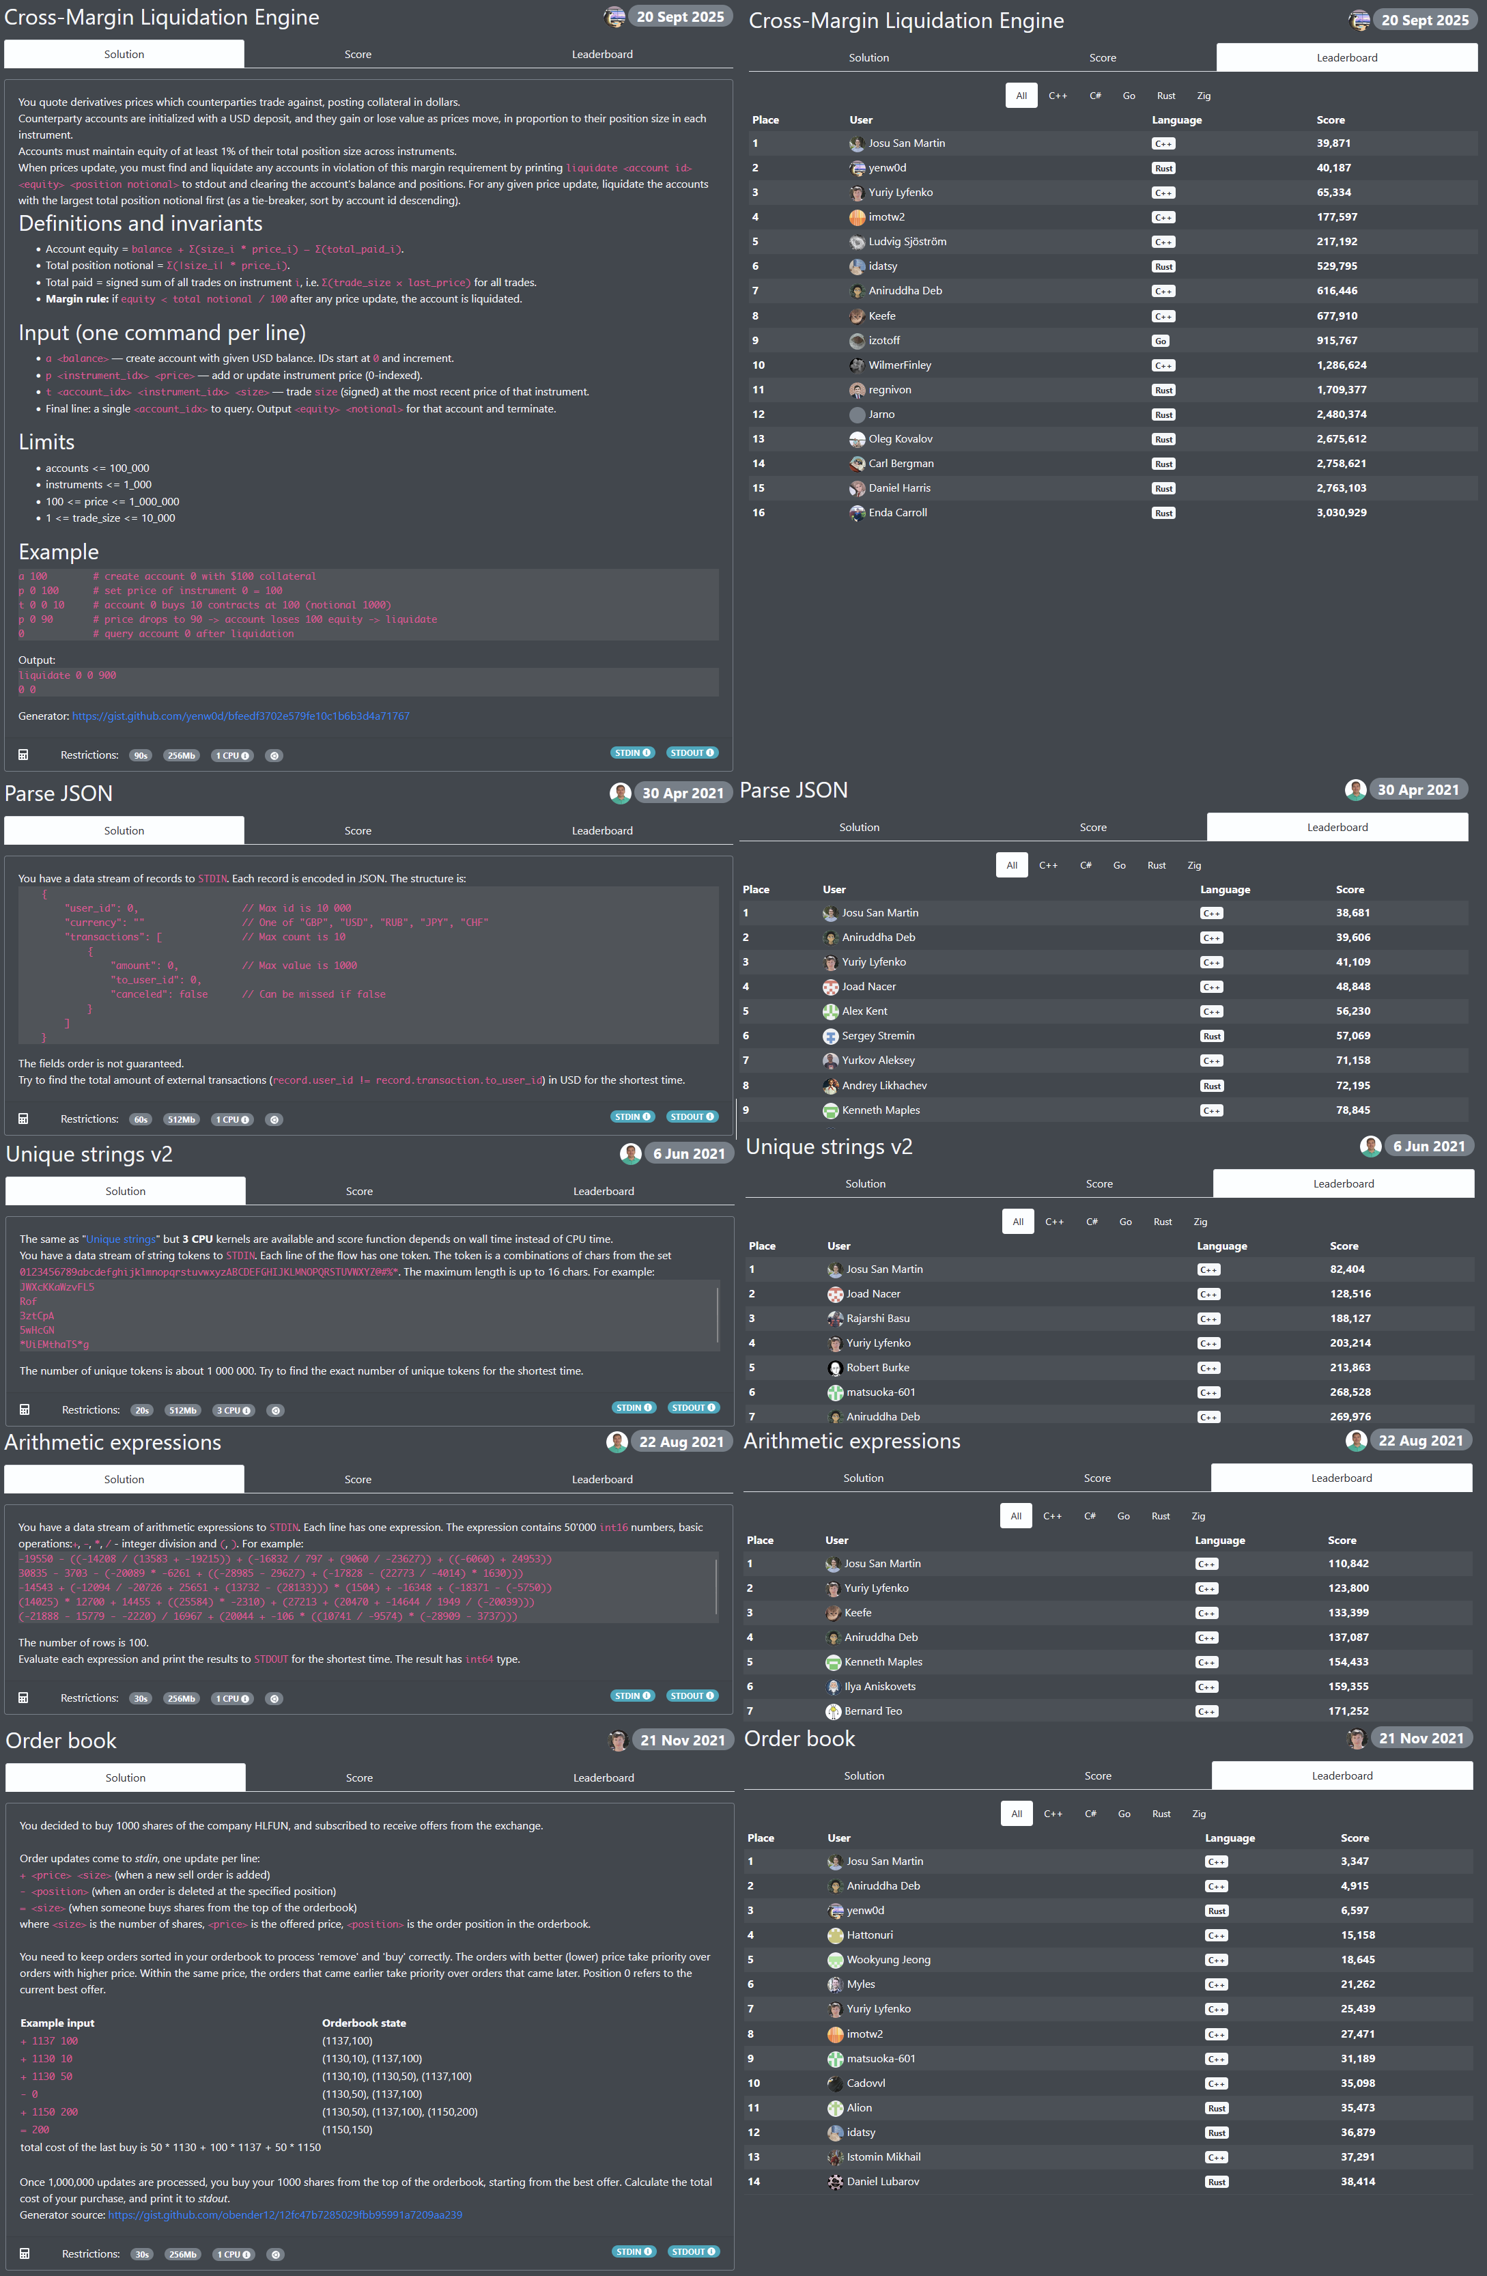The image size is (1487, 2276).
Task: Open Score tab of Cross-Margin Liquidation Engine
Action: pyautogui.click(x=358, y=55)
